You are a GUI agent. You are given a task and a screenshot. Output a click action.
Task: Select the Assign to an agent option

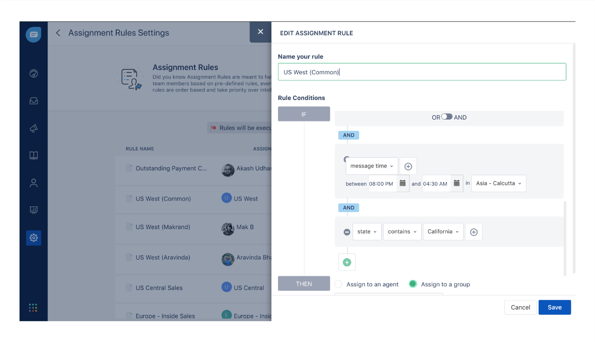[x=338, y=284]
